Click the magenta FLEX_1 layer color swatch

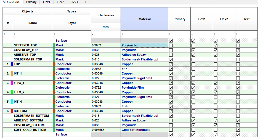[x=12, y=83]
